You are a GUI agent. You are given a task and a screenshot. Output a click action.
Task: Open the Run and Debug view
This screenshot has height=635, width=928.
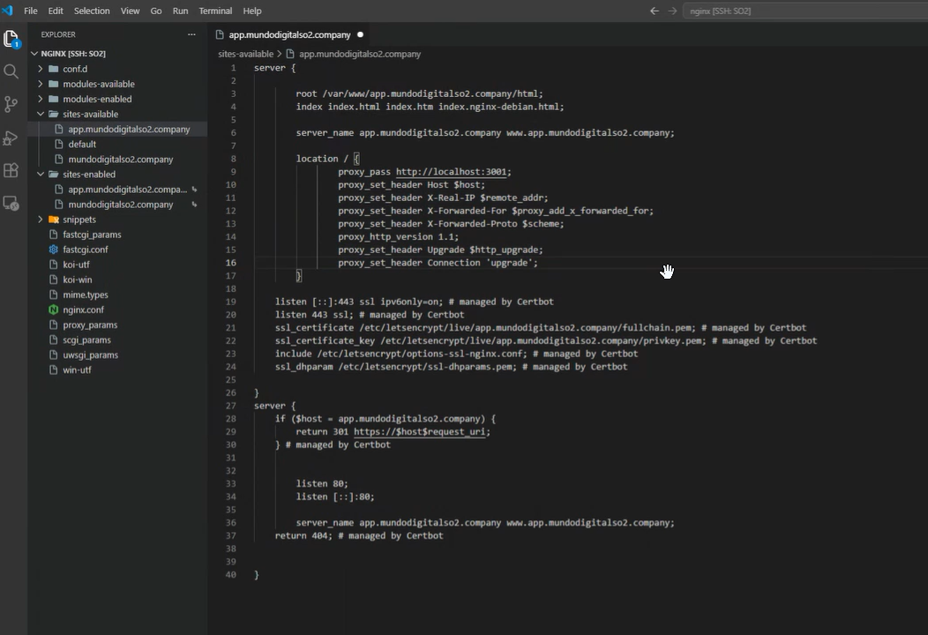tap(11, 138)
